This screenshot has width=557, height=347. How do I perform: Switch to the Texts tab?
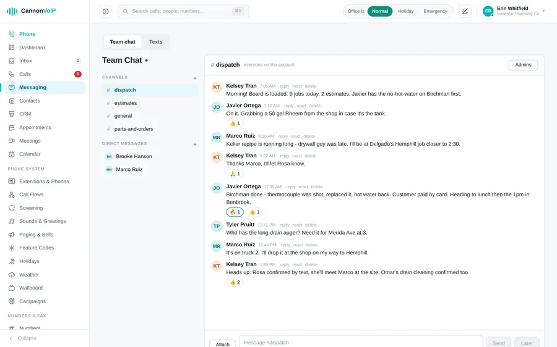(x=155, y=42)
